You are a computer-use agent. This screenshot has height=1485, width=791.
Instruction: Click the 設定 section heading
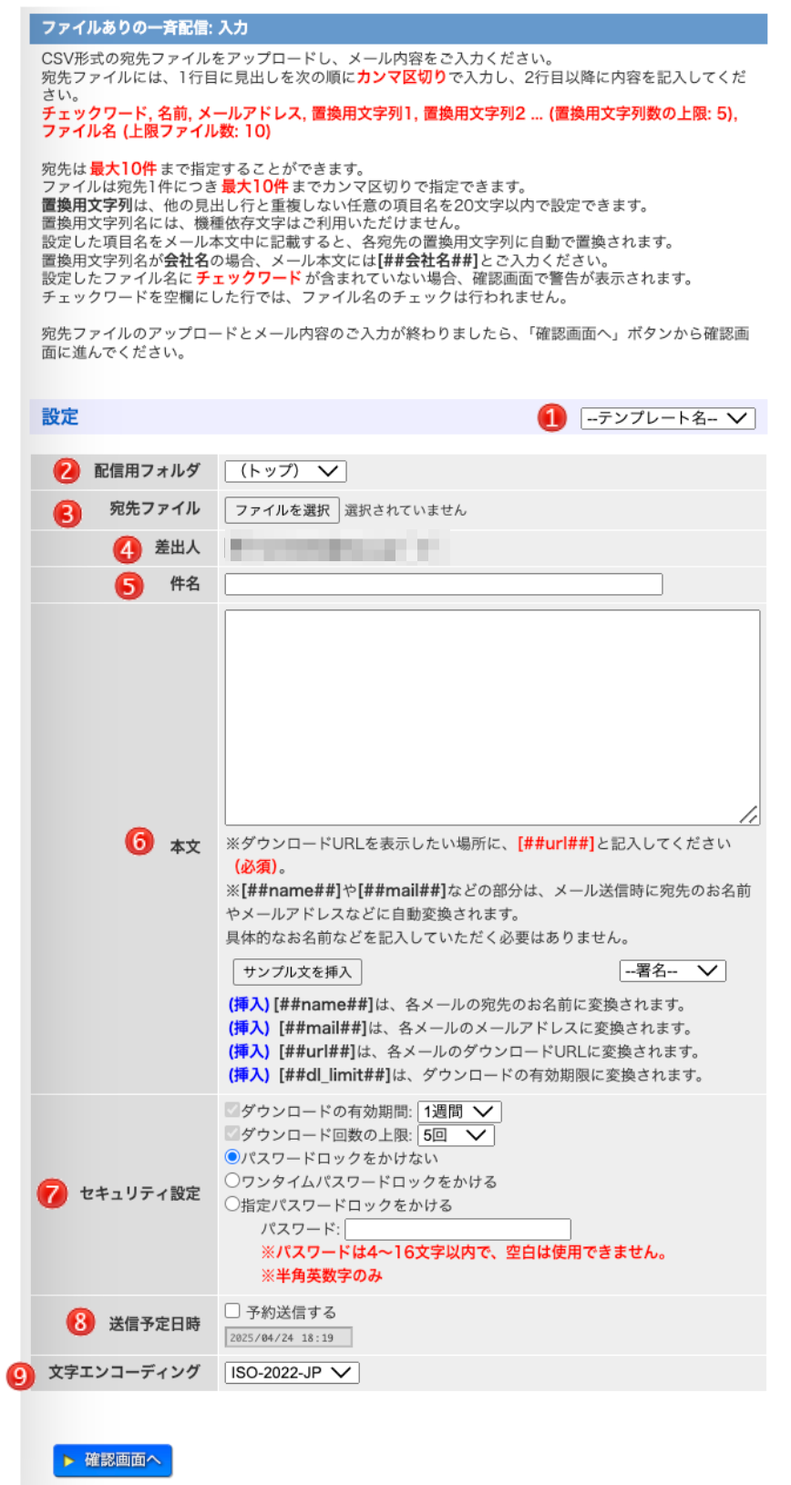coord(60,417)
